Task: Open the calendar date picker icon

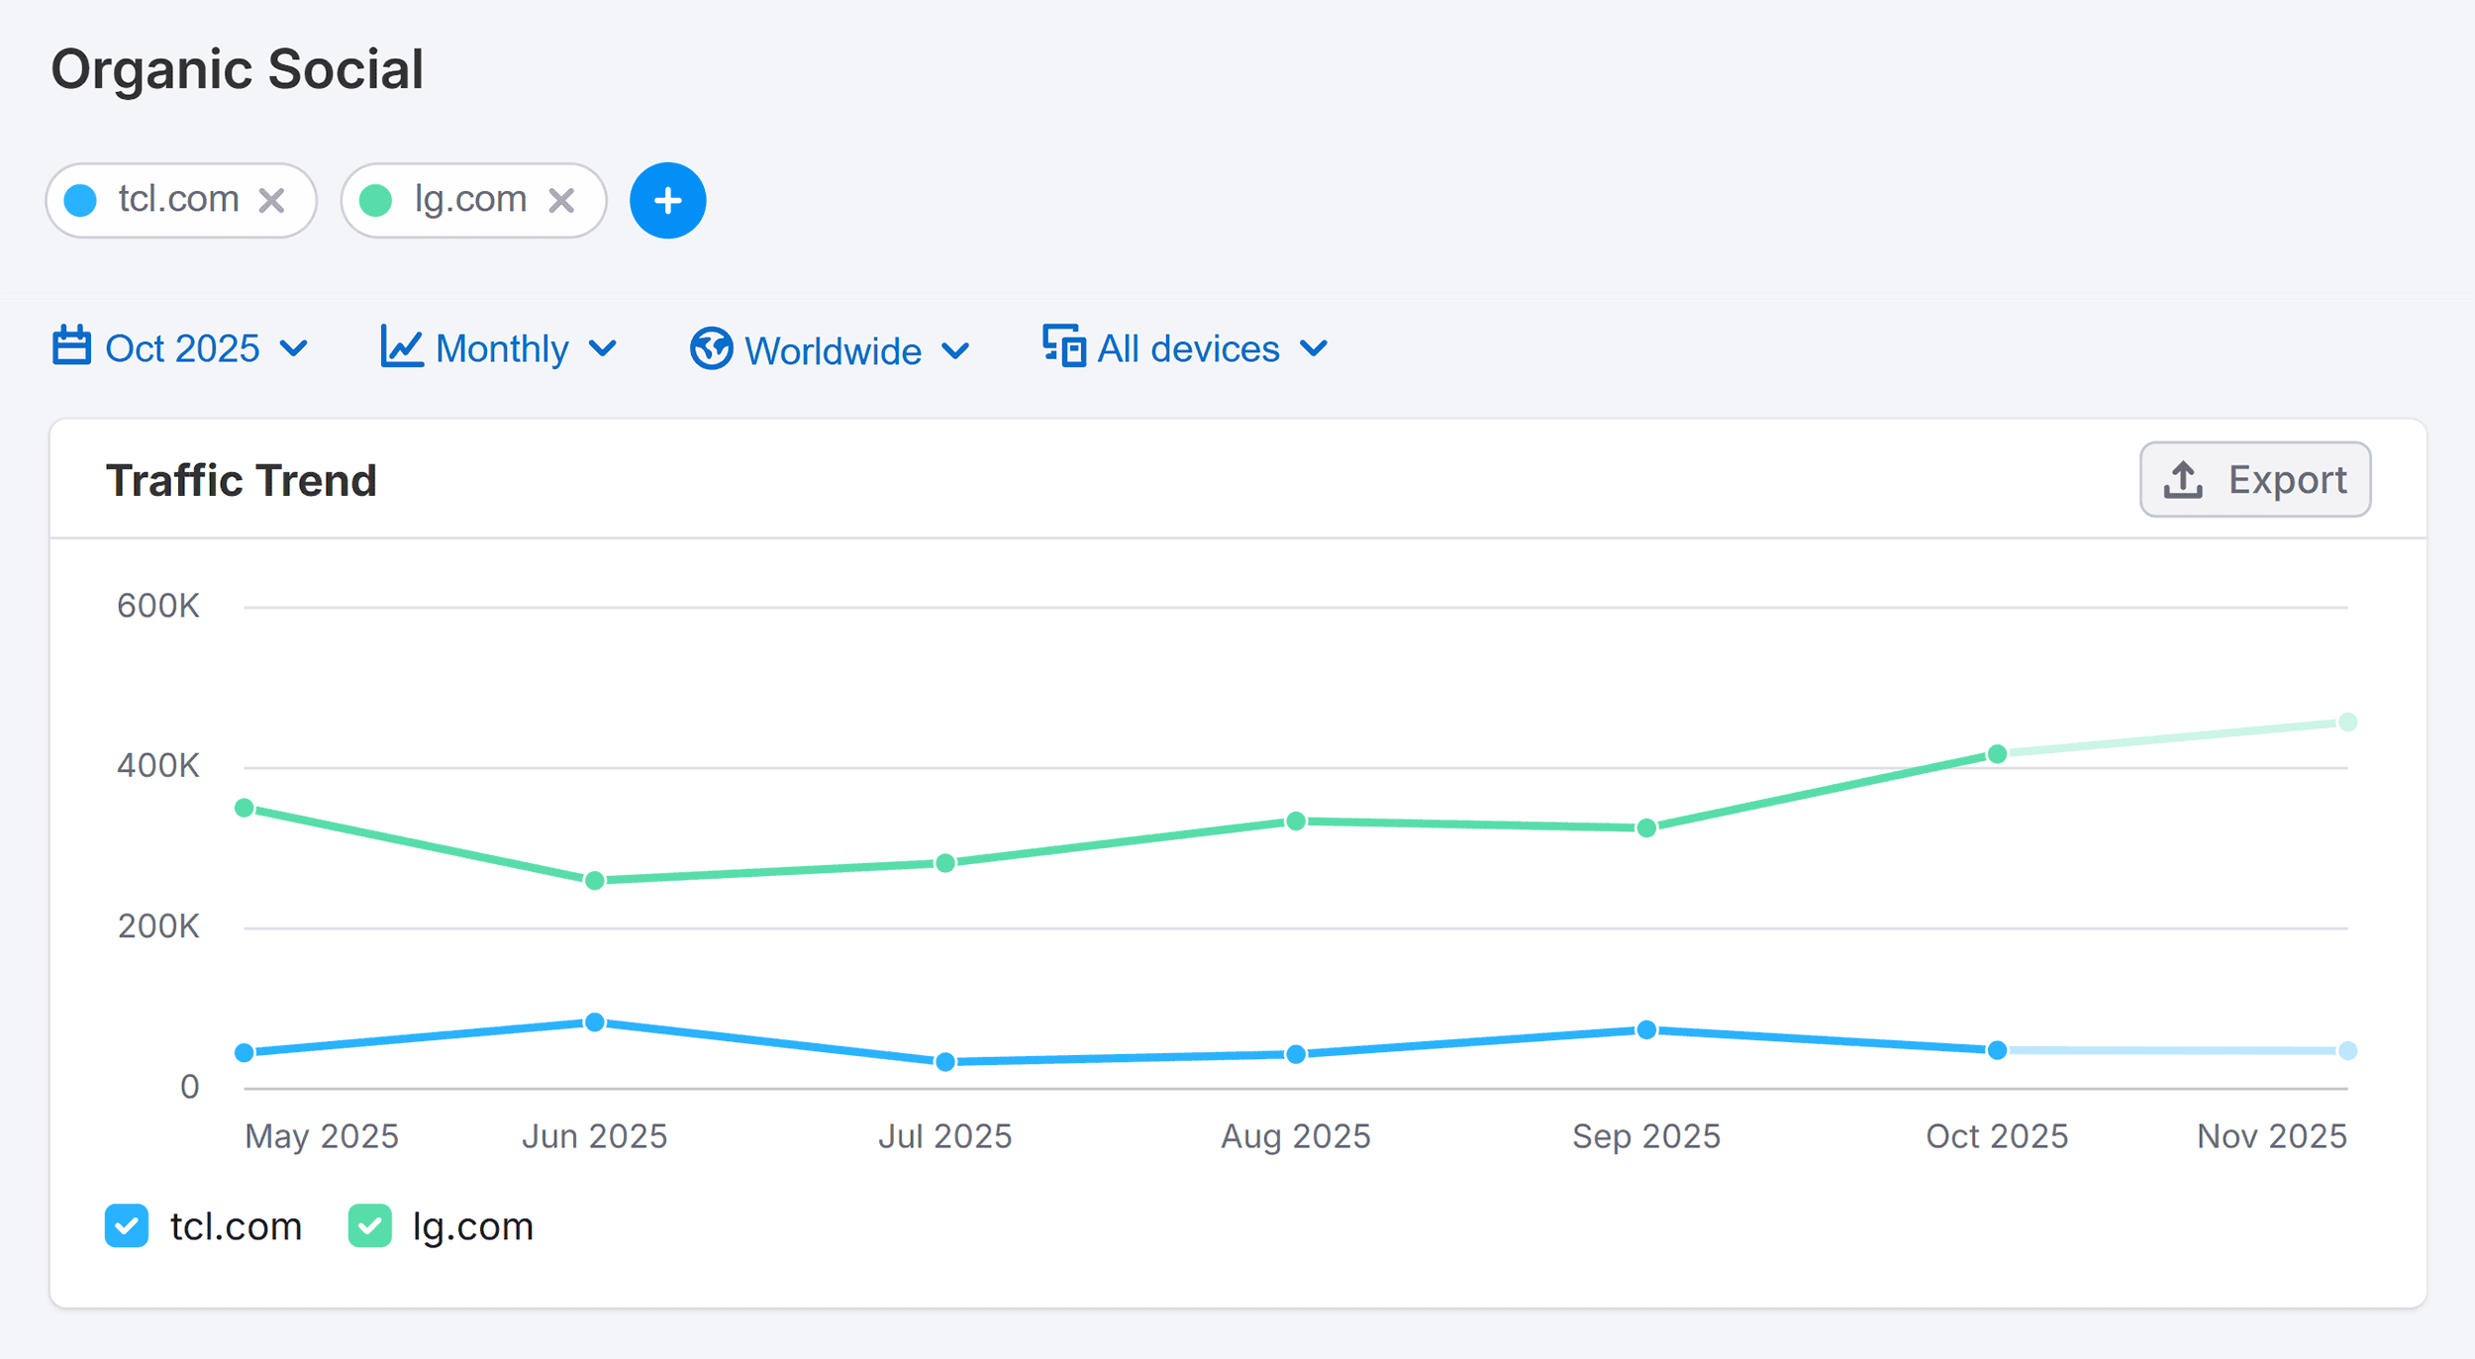Action: coord(70,347)
